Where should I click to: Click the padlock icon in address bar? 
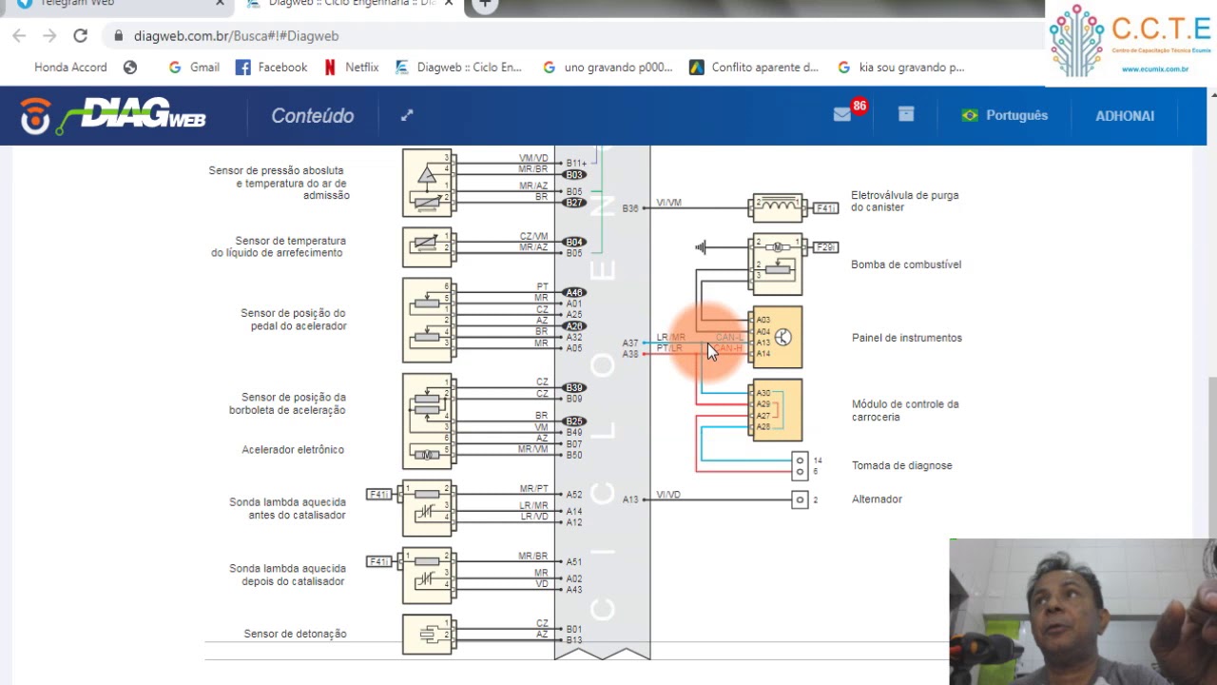click(118, 36)
